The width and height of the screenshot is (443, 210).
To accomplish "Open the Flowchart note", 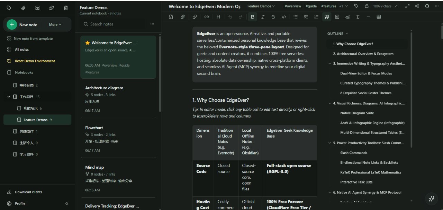I will [118, 138].
